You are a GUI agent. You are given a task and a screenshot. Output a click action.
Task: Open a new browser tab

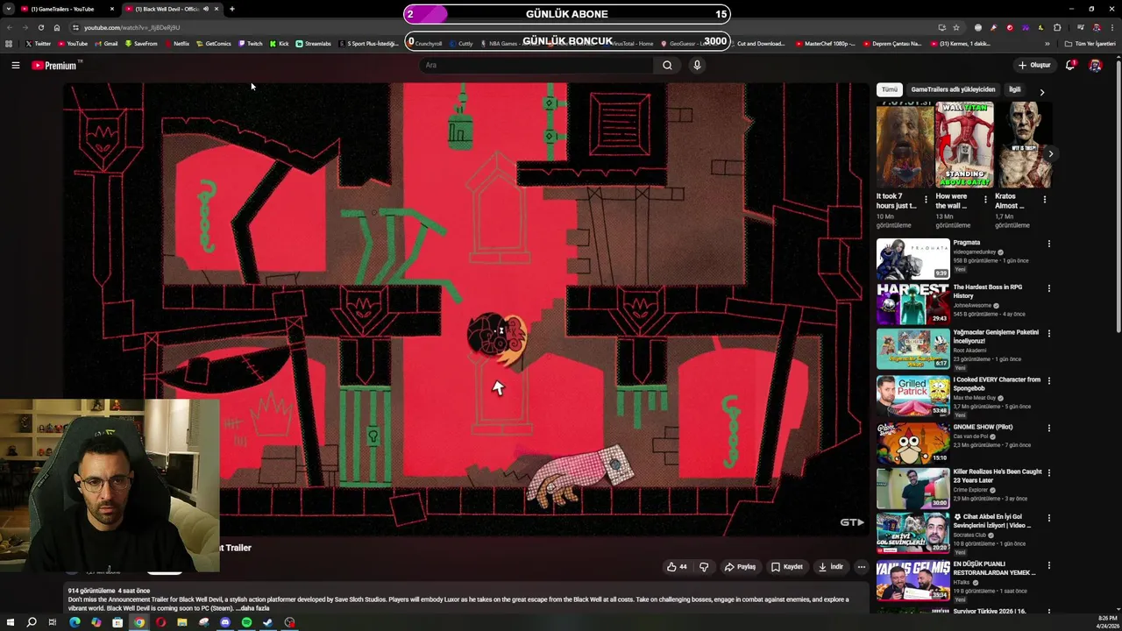point(231,9)
